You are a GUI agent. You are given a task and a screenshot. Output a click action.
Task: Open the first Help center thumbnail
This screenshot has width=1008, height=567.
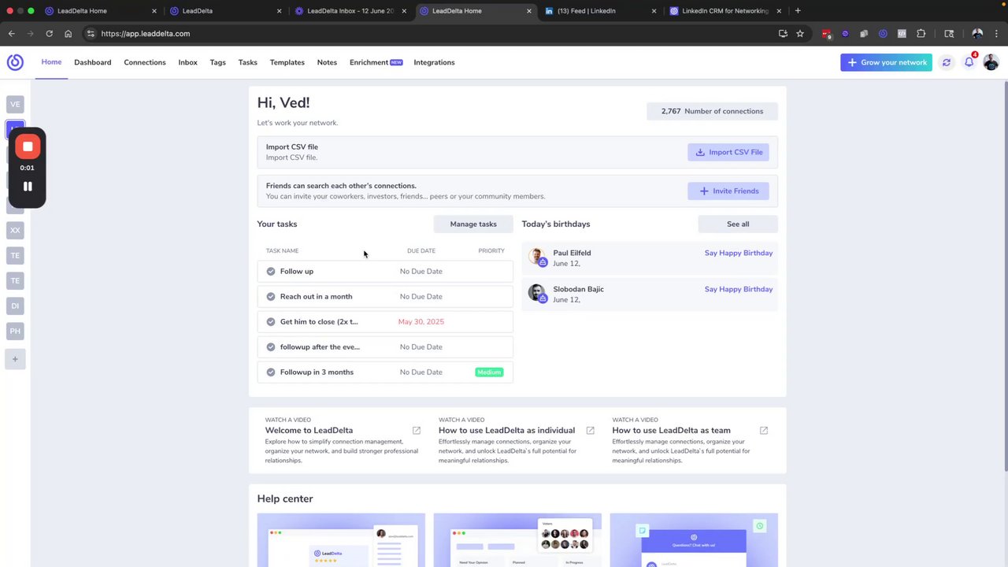341,540
